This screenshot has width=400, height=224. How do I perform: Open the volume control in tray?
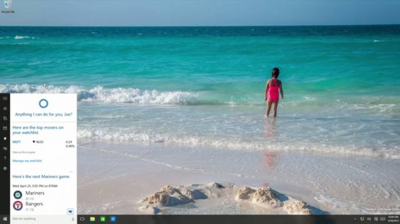click(369, 219)
